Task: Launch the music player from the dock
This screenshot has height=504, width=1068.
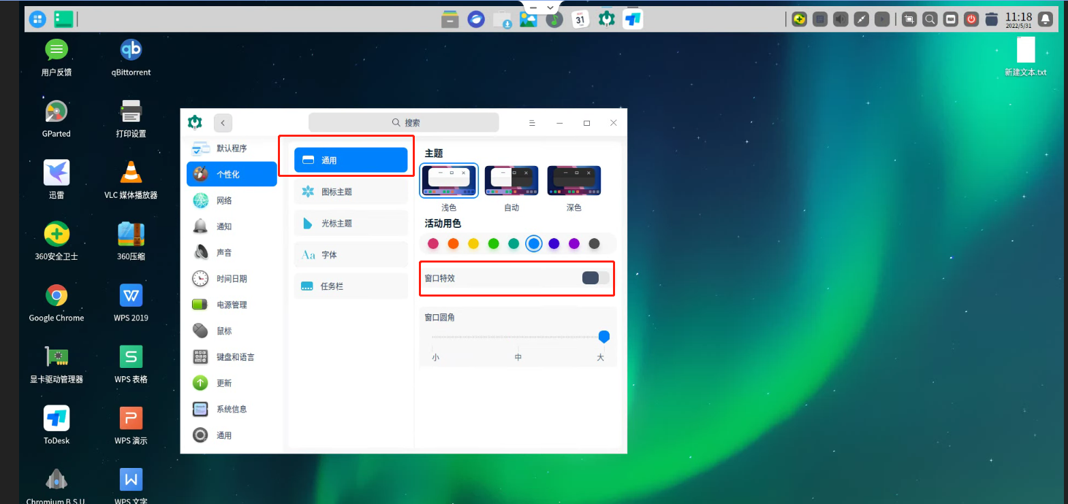Action: [x=554, y=19]
